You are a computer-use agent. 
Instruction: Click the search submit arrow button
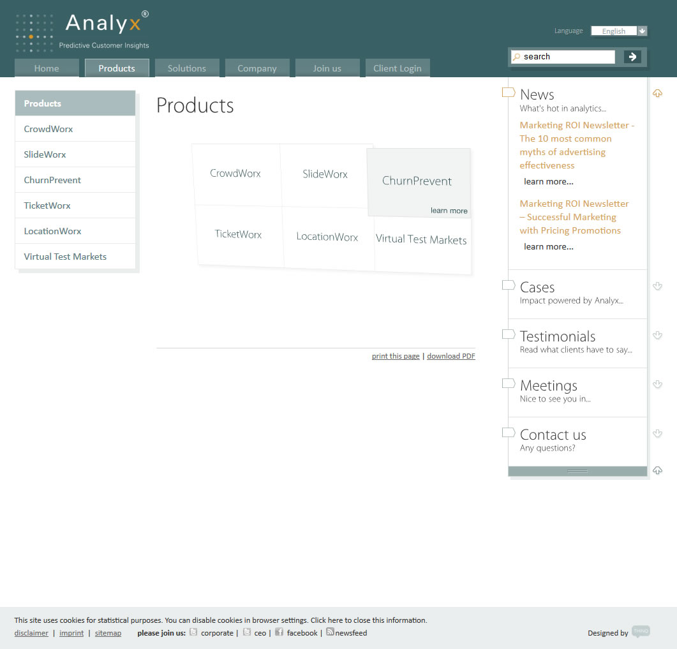632,57
